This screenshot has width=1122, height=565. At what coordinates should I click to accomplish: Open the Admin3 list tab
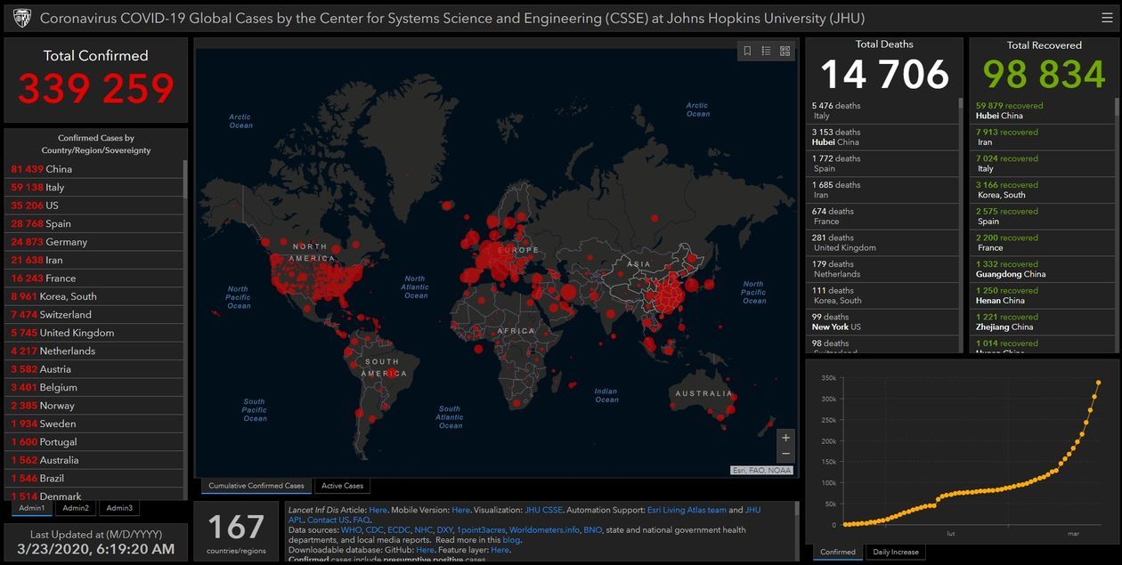[118, 508]
